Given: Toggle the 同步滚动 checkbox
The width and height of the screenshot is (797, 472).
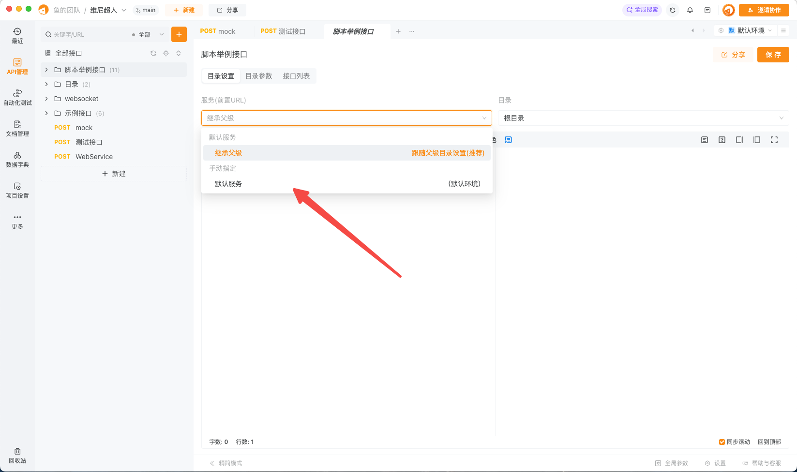Looking at the screenshot, I should 722,442.
